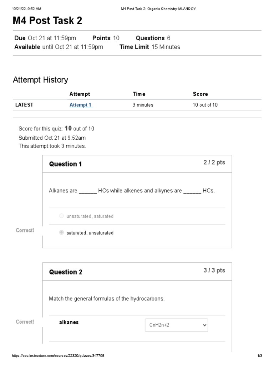Select the "unsaturated, saturated" radio option
This screenshot has height=365, width=274.
(62, 216)
